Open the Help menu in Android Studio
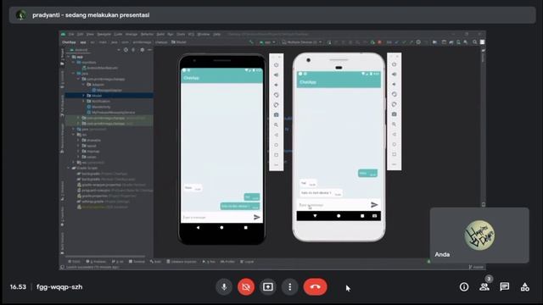543x305 pixels. 217,34
